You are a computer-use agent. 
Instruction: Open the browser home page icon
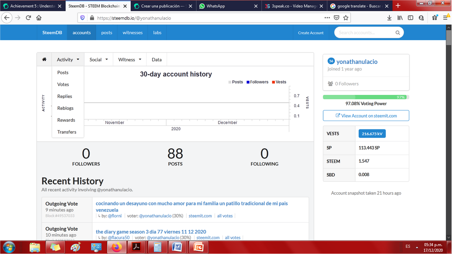(39, 18)
